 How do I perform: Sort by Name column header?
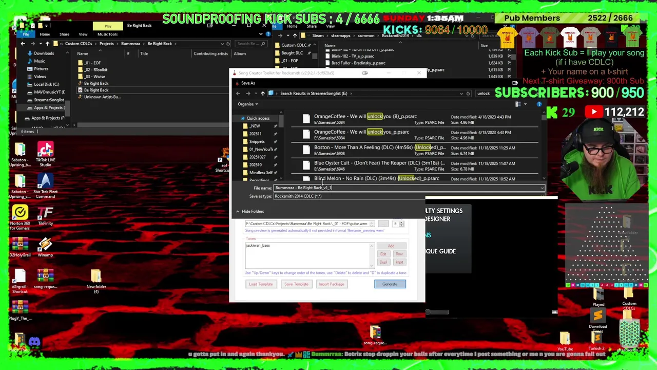83,53
